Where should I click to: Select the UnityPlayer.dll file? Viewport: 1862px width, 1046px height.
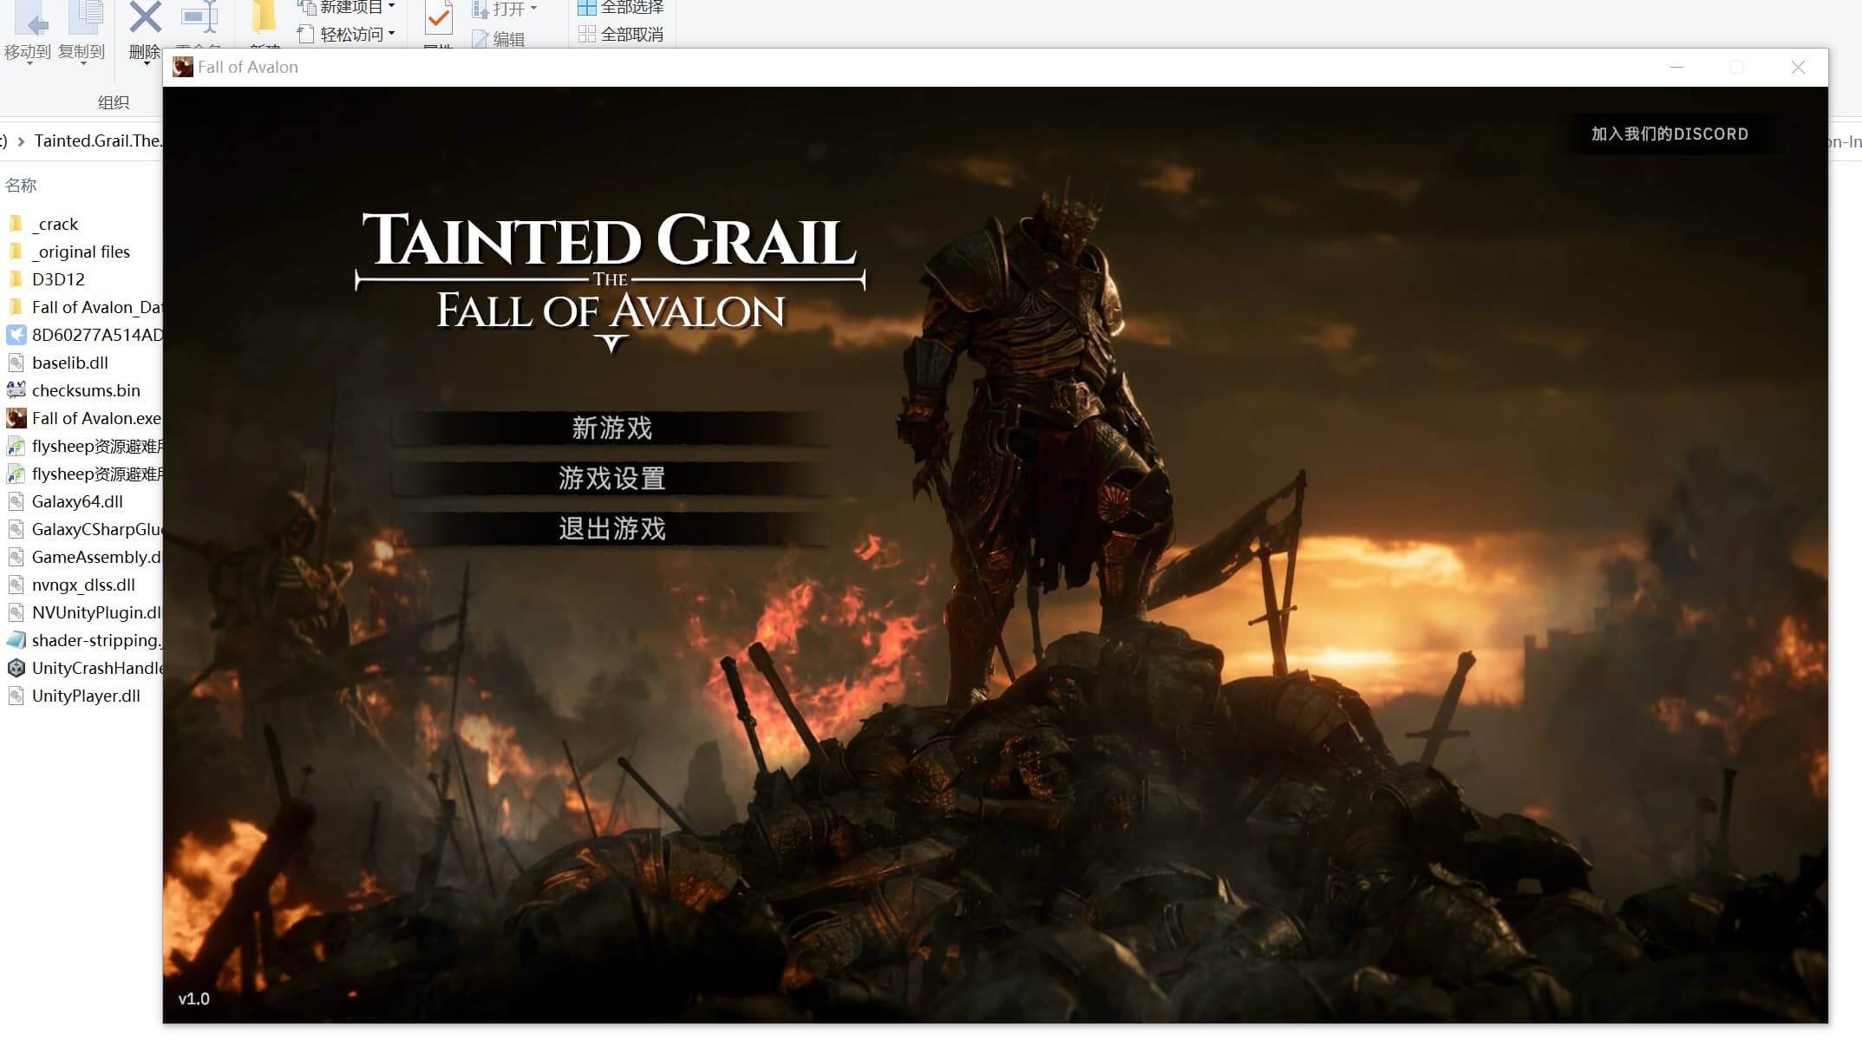pyautogui.click(x=86, y=696)
